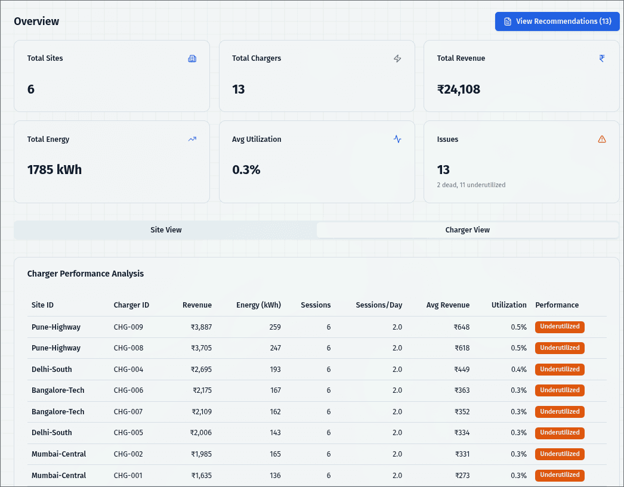Screen dimensions: 624x487
Task: Click the Underutilized badge for CHG-009
Action: pyautogui.click(x=560, y=327)
